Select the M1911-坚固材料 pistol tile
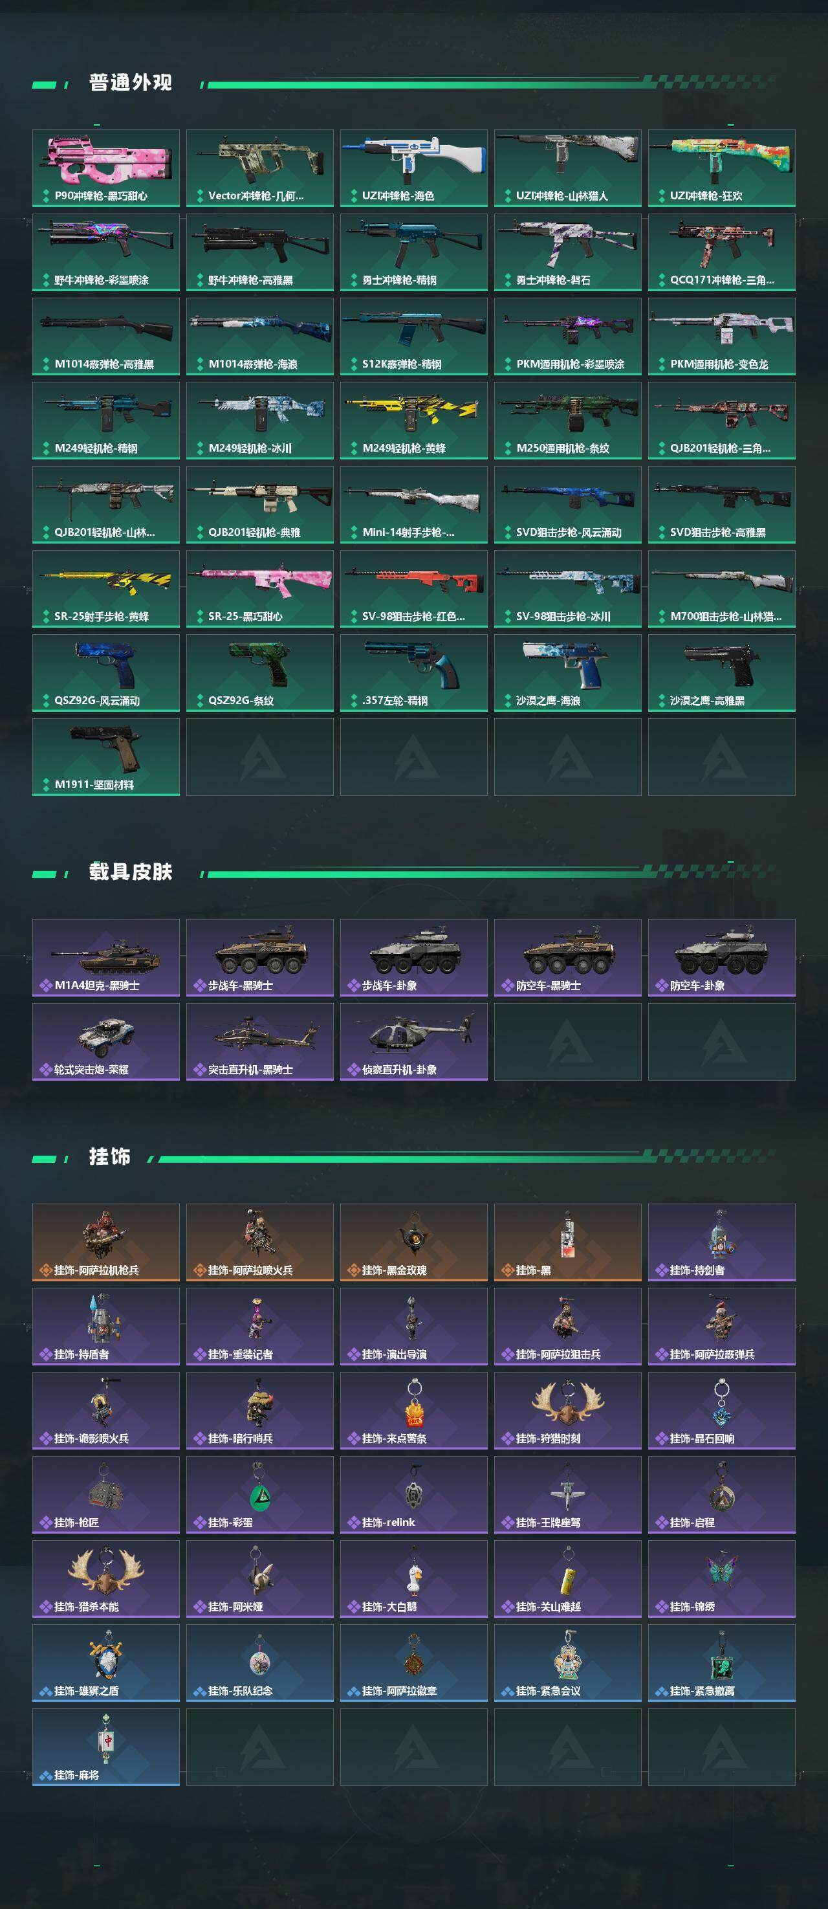The height and width of the screenshot is (1909, 828). click(106, 756)
